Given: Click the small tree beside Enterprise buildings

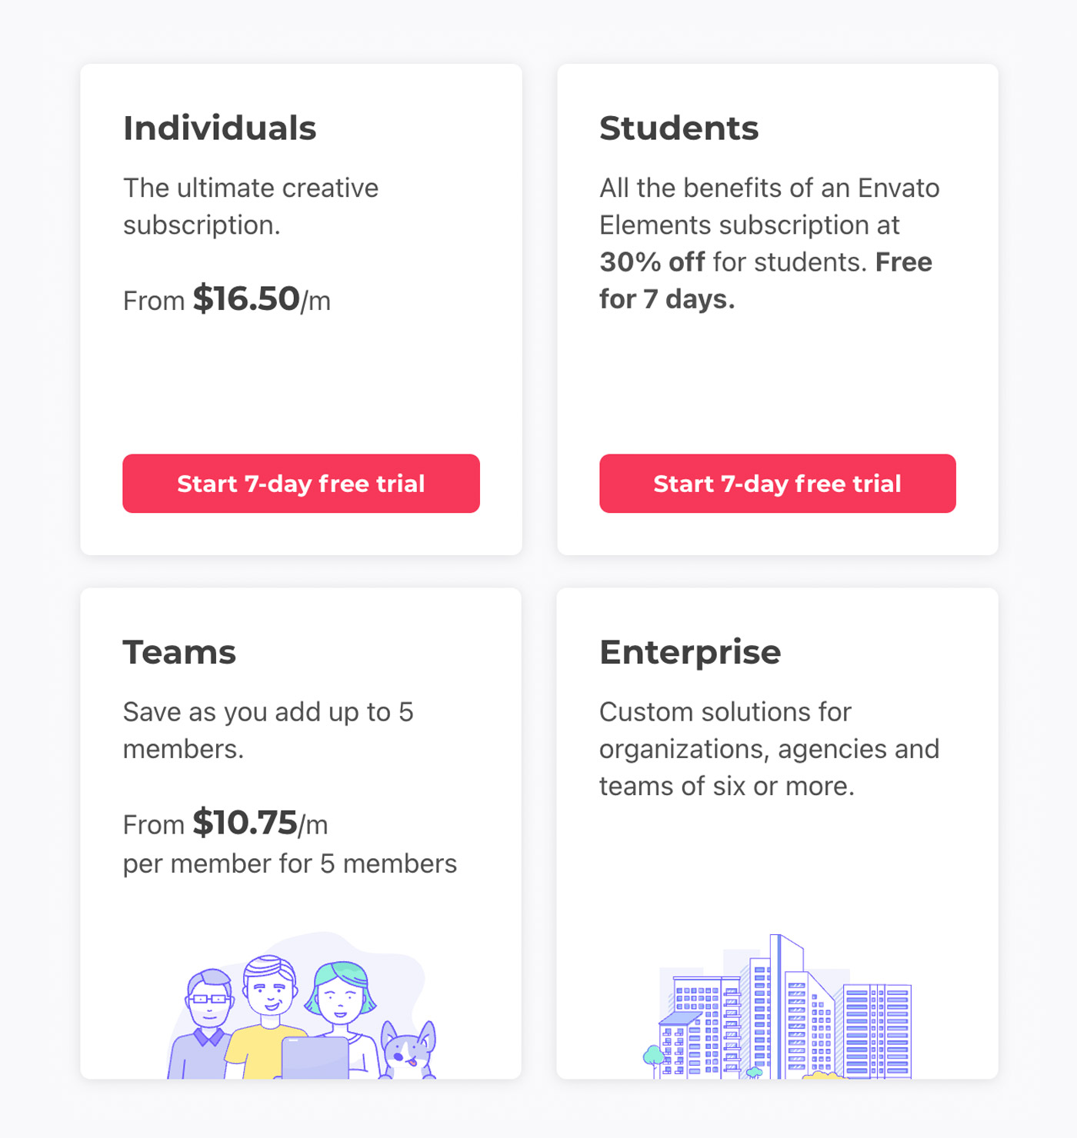Looking at the screenshot, I should [654, 1061].
